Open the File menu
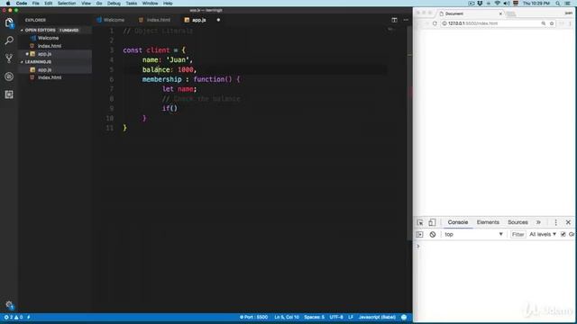Screen dimensions: 577x324 point(36,4)
